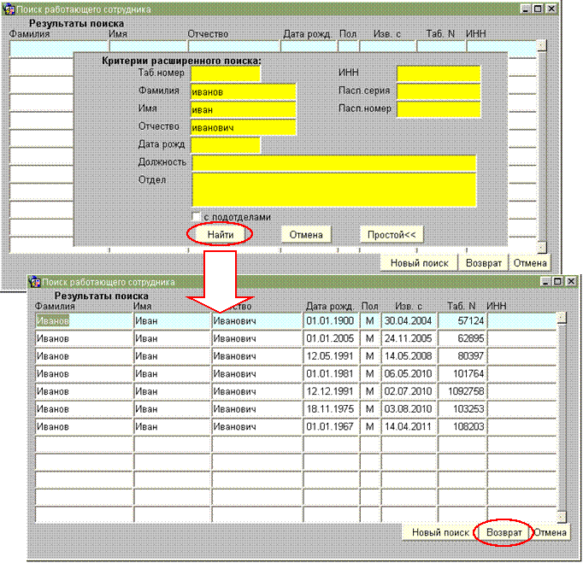Click Возврат in the back window
The image size is (583, 563).
click(x=483, y=263)
